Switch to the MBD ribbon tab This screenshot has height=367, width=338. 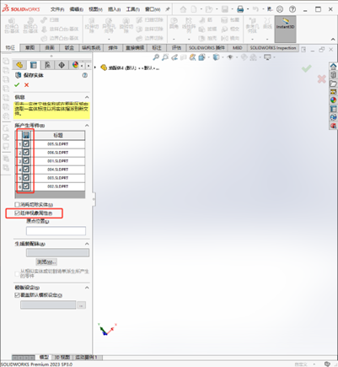pos(237,48)
